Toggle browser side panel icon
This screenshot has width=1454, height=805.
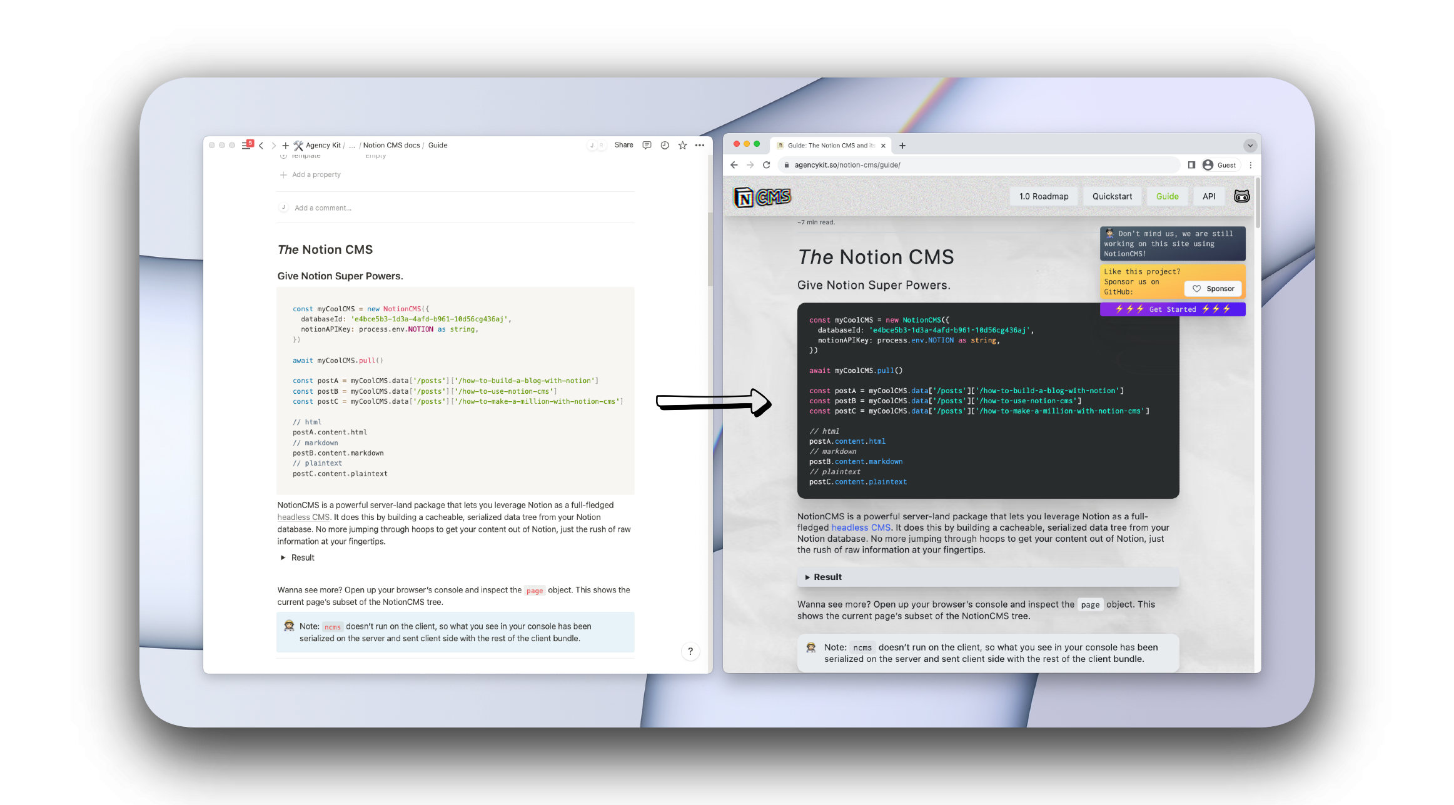coord(1191,165)
